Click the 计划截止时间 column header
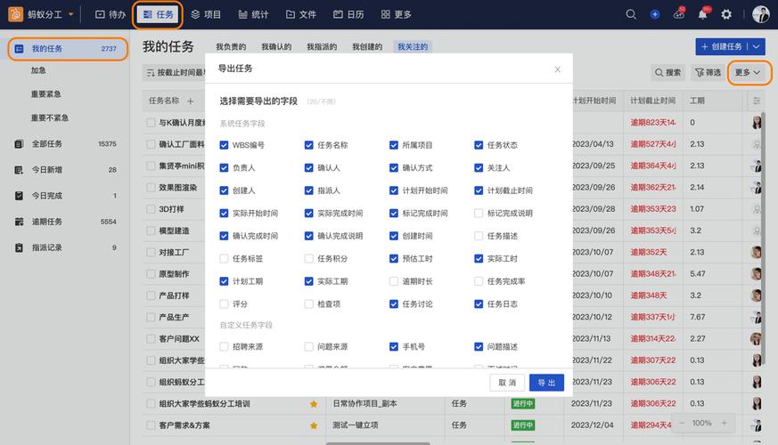Screen dimensions: 778x445 point(652,101)
